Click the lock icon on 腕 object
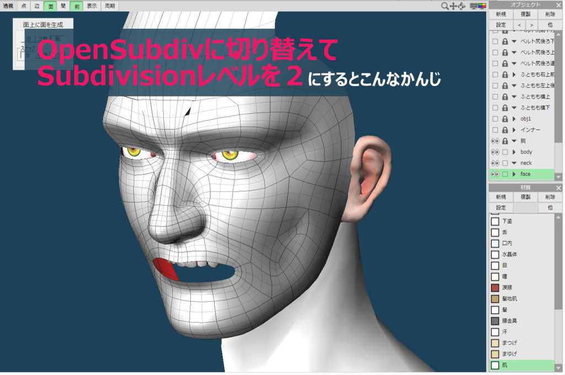This screenshot has width=565, height=375. 505,141
